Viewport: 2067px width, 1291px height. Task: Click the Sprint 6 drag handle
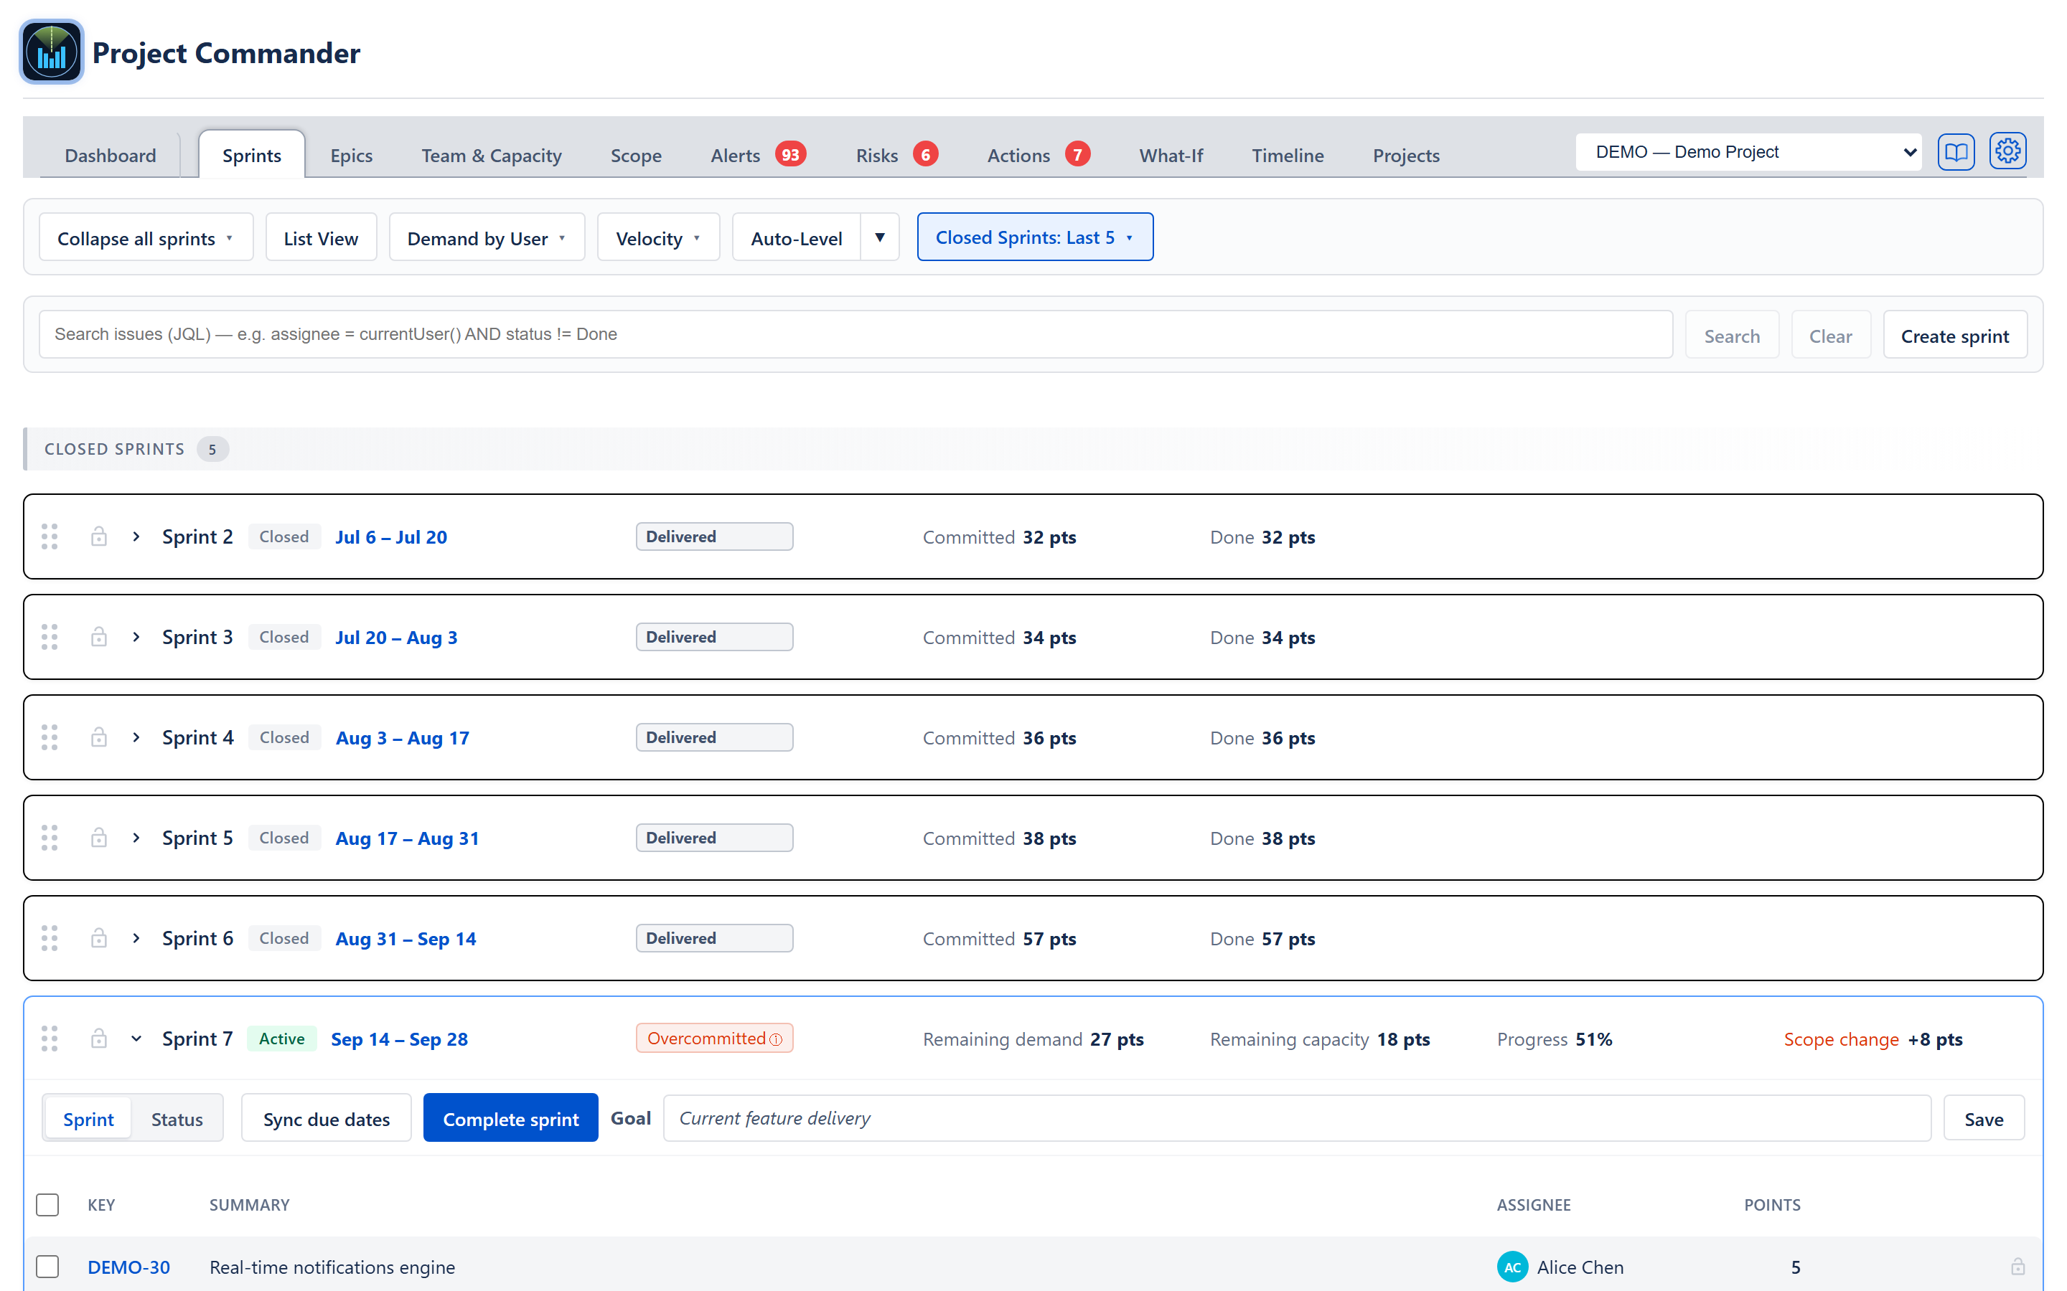50,937
